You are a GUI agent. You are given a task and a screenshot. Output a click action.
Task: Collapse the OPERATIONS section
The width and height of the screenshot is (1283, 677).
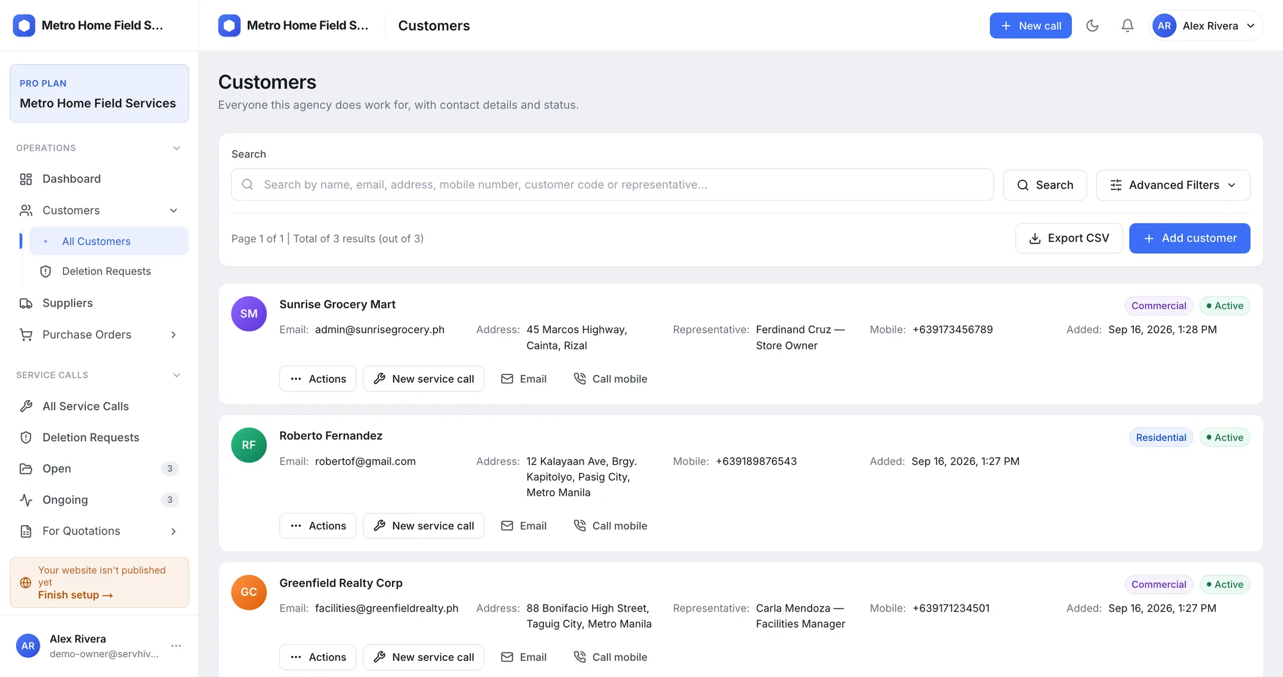click(x=176, y=148)
